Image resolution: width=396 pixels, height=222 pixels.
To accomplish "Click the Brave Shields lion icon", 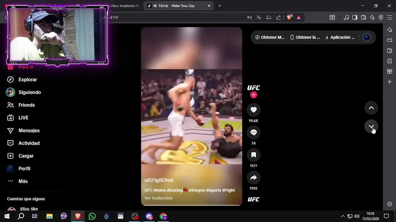I will pos(289,18).
